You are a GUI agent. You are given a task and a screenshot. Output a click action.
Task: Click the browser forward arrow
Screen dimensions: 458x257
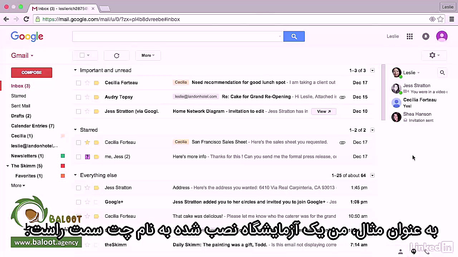[x=16, y=19]
